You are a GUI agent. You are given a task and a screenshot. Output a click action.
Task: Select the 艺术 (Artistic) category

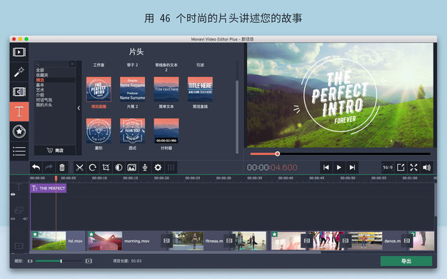[40, 90]
